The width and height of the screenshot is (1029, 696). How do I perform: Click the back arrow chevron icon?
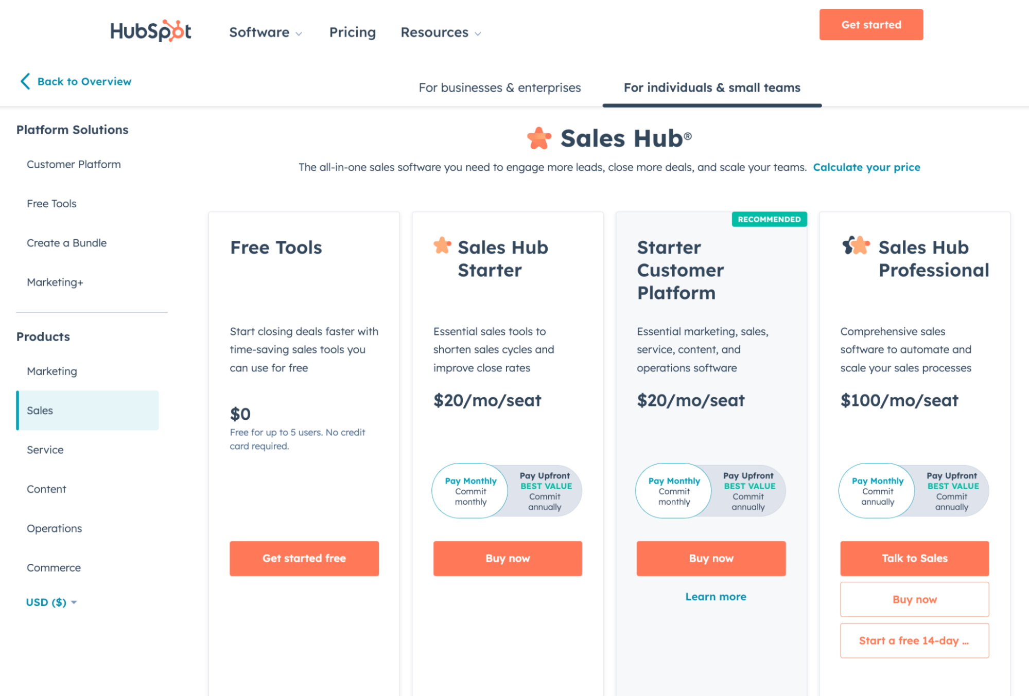pos(25,81)
